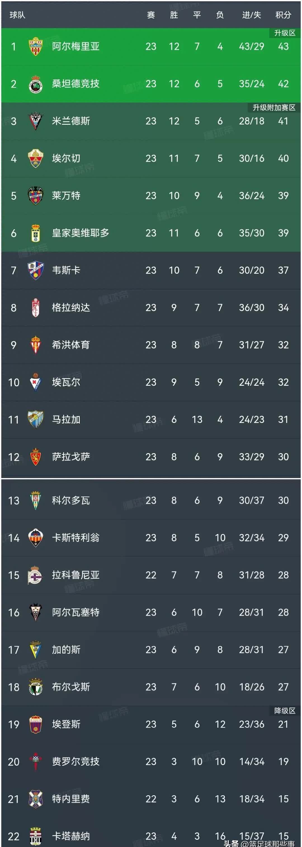The image size is (302, 847).
Task: Click the 阿尔梅里亚 club crest icon
Action: (36, 46)
